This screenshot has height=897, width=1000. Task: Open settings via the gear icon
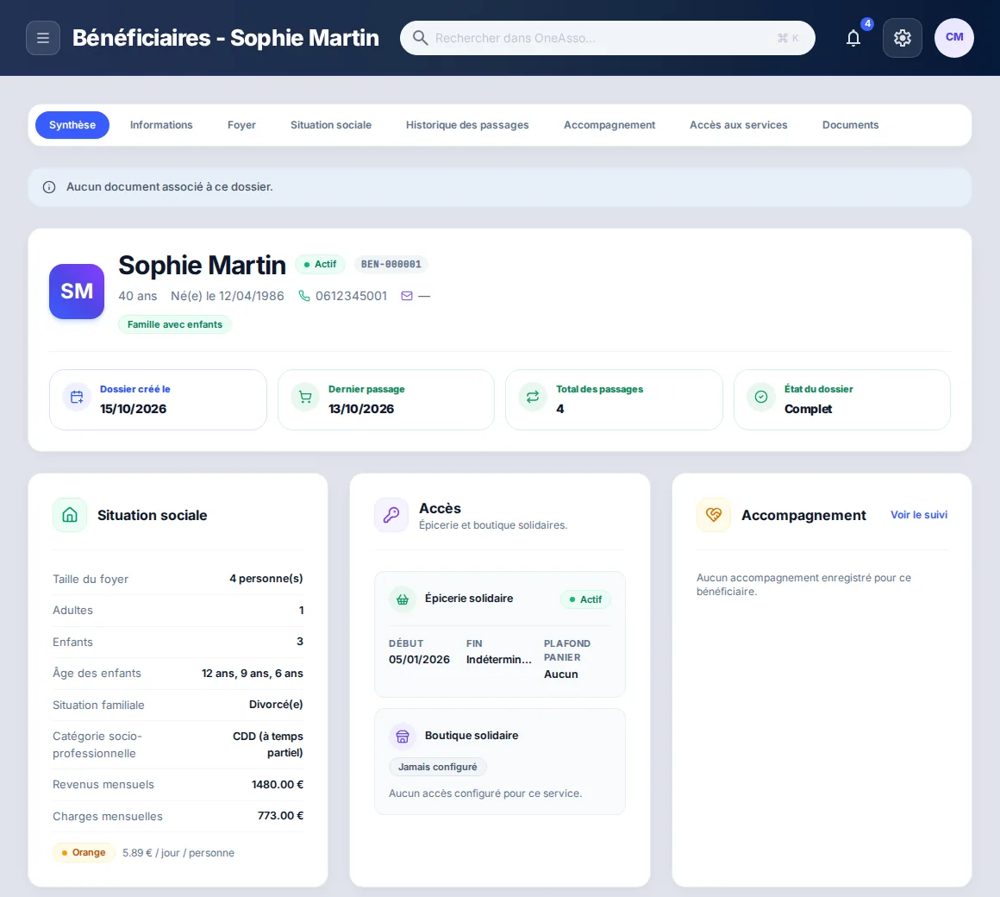click(x=902, y=38)
